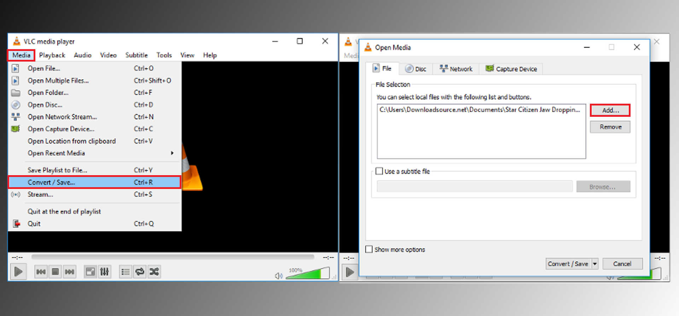Open the View menu
Screen dimensions: 679x316
(x=187, y=55)
